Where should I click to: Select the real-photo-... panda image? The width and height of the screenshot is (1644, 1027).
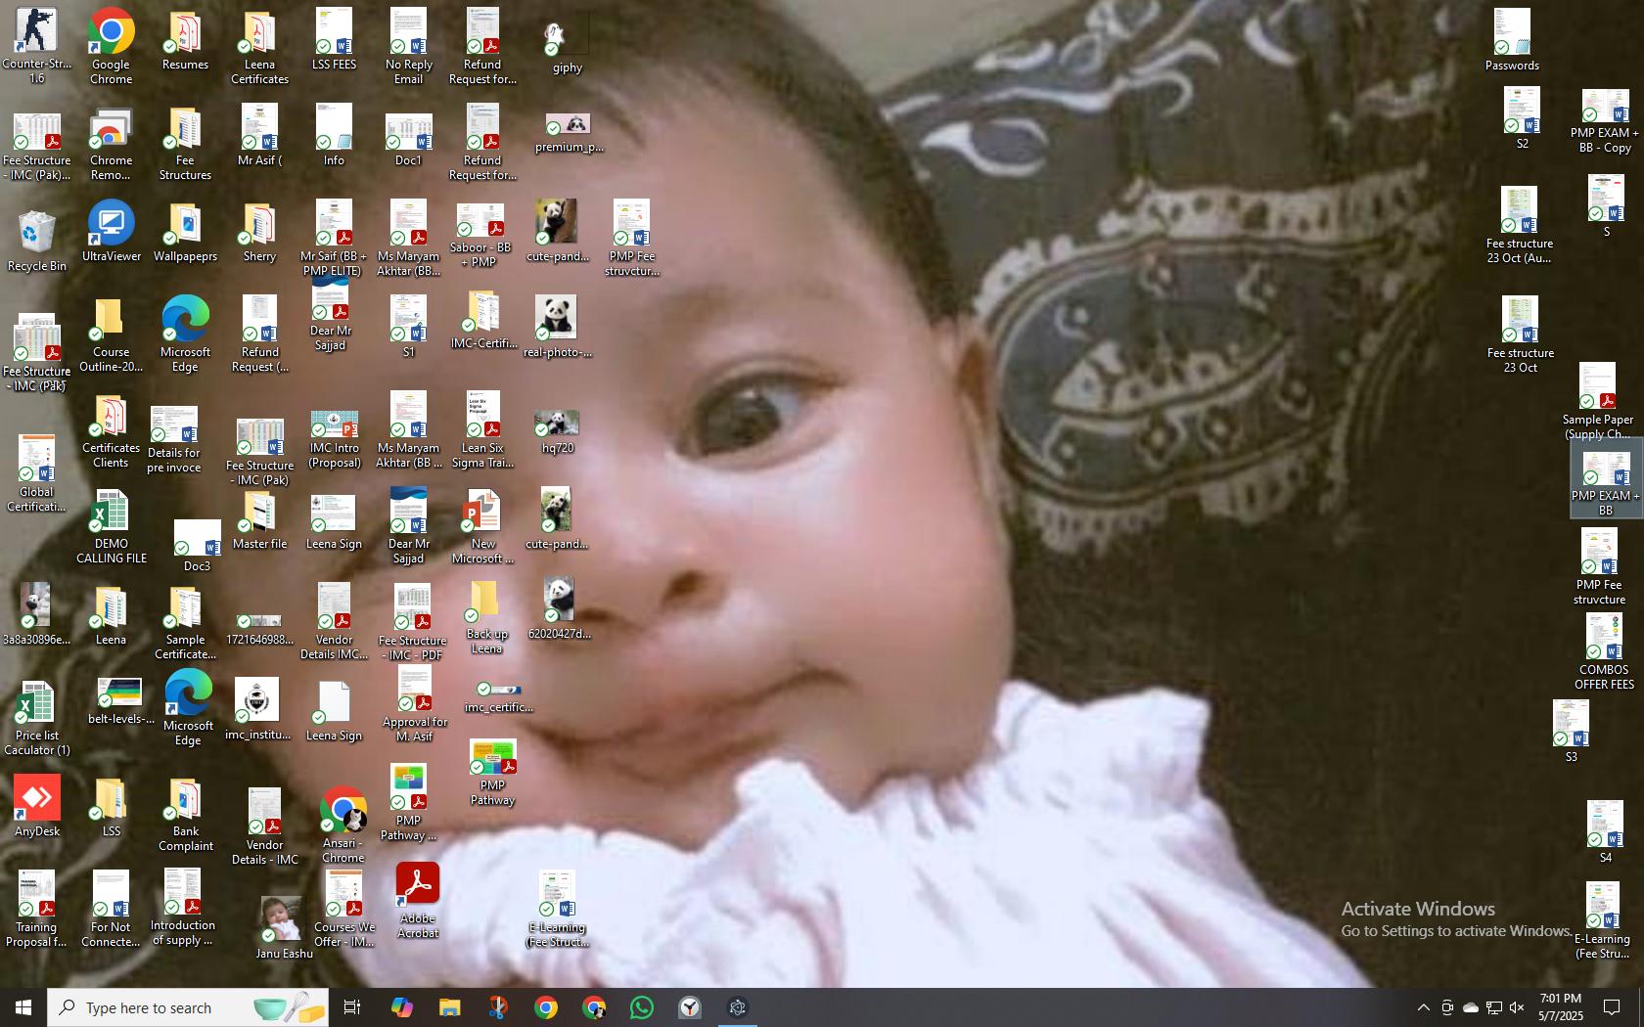(x=558, y=327)
